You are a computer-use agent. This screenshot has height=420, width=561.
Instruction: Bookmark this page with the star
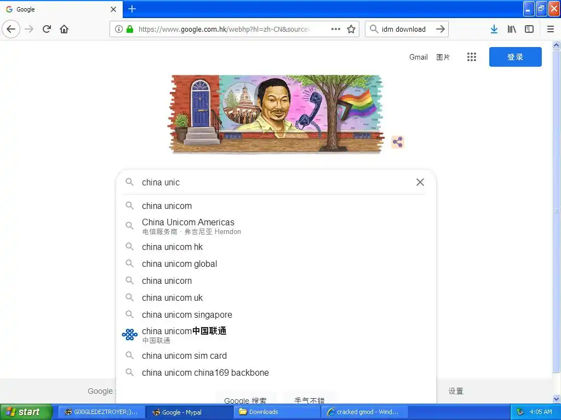pyautogui.click(x=351, y=30)
